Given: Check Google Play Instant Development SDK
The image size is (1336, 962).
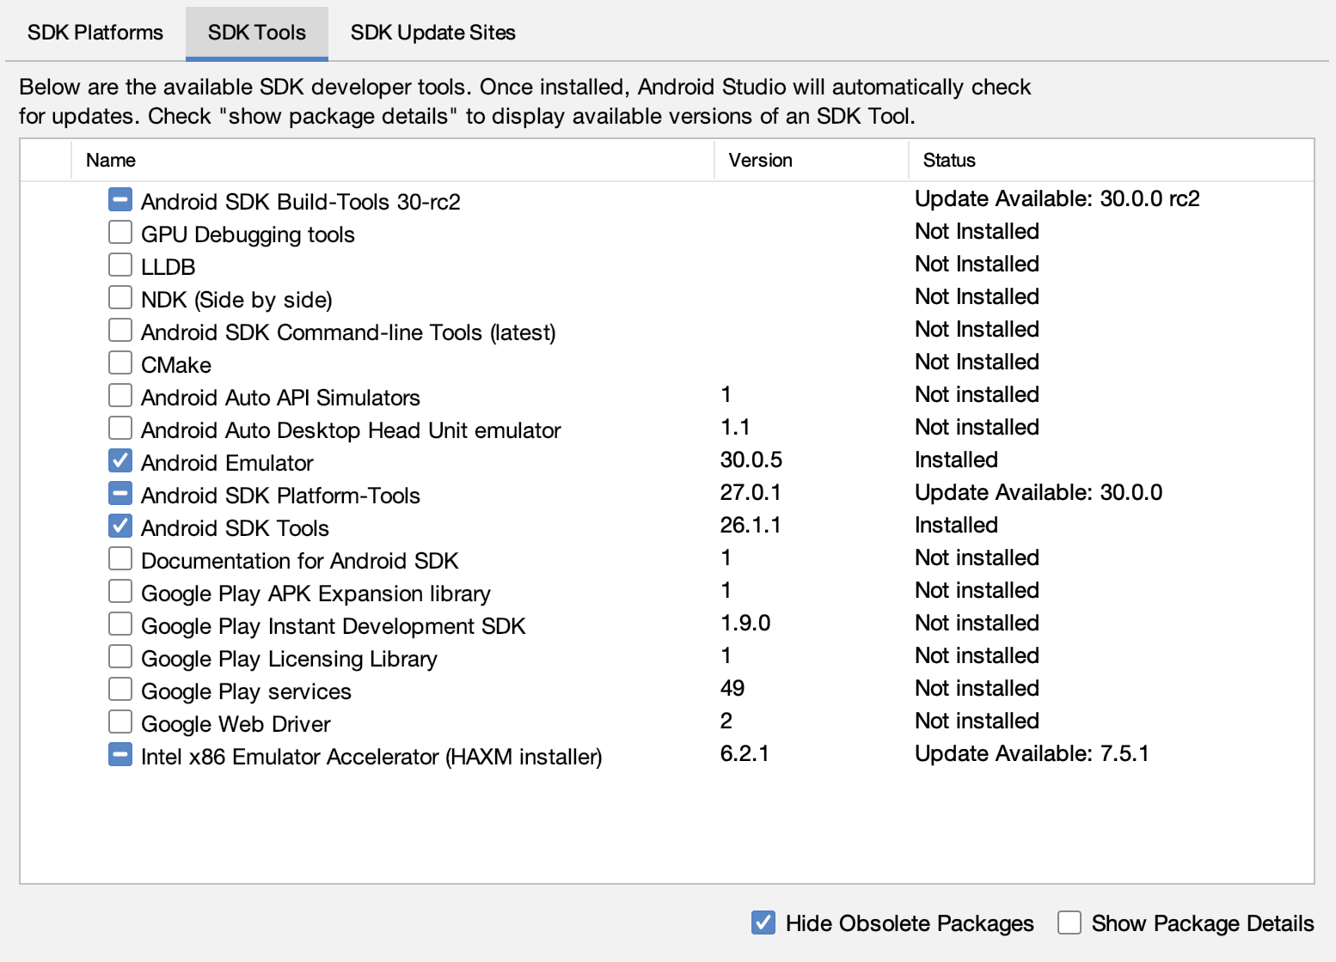Looking at the screenshot, I should [120, 624].
